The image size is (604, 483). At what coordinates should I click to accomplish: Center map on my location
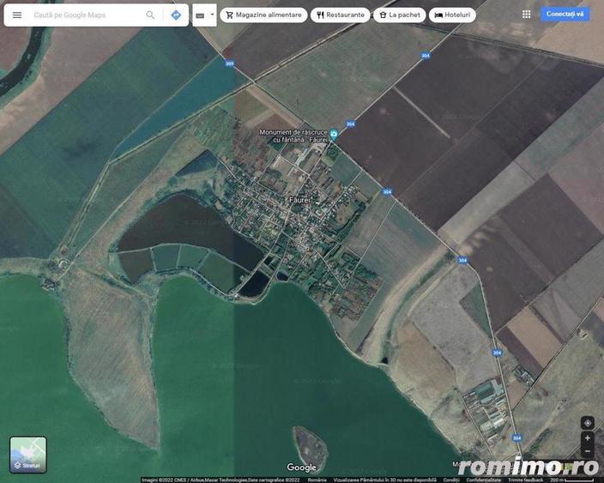[x=587, y=423]
